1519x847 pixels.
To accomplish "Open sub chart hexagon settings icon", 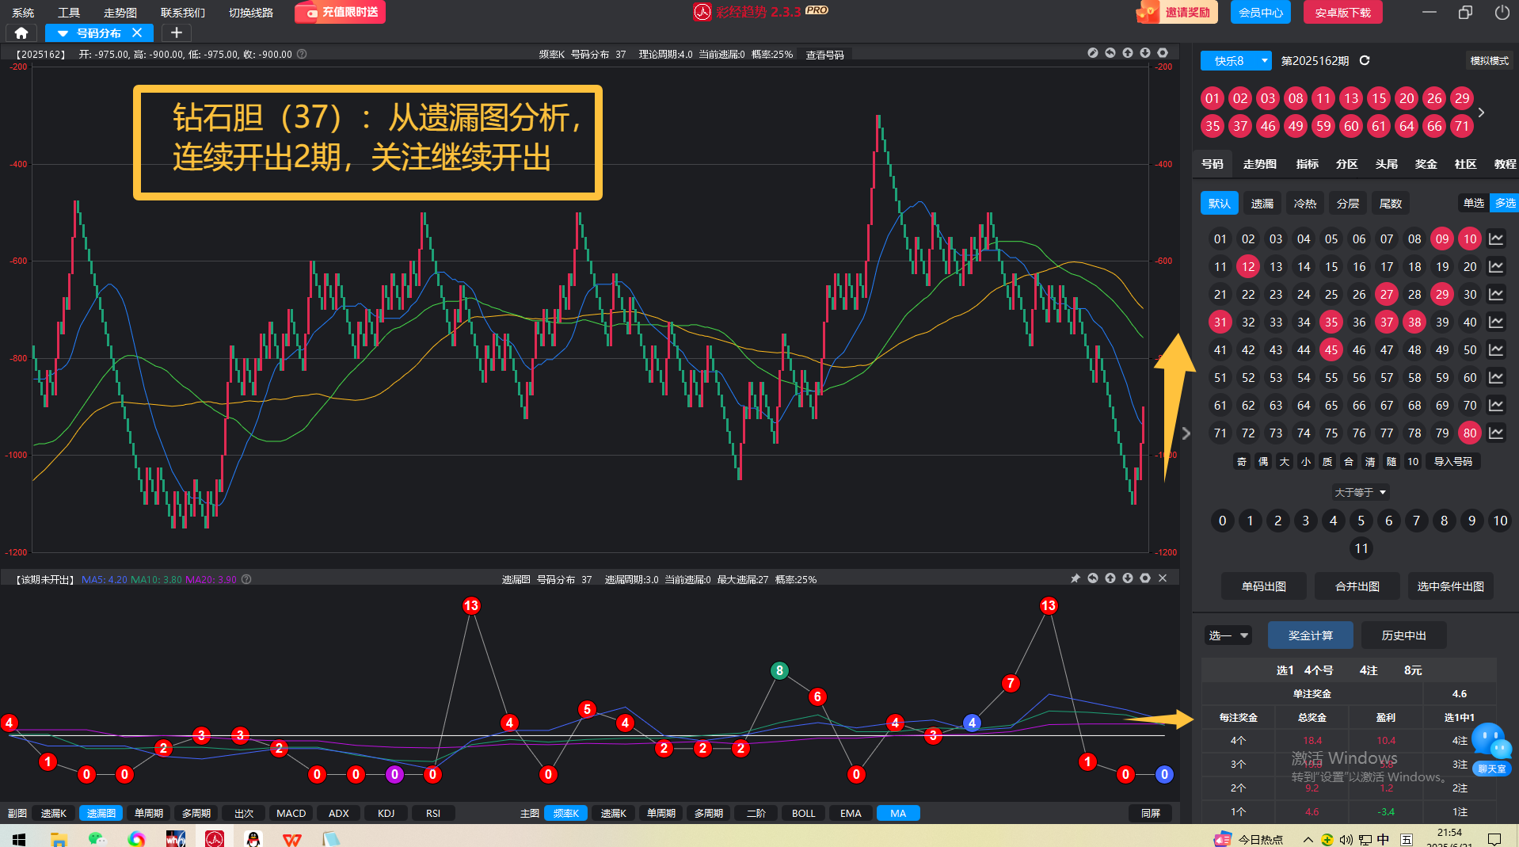I will click(x=1145, y=578).
